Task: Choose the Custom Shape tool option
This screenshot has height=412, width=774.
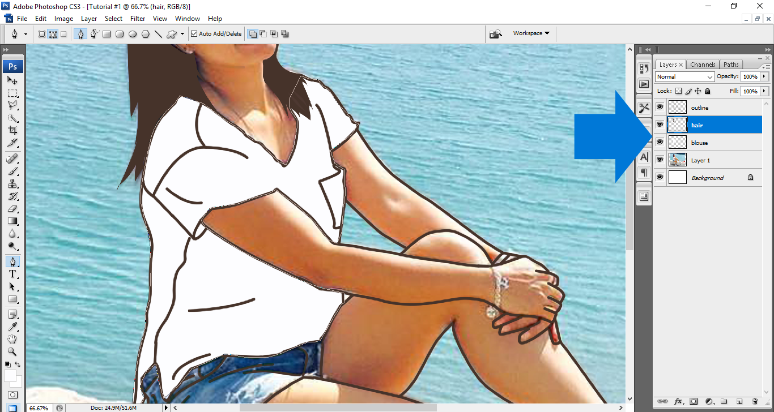Action: point(171,34)
